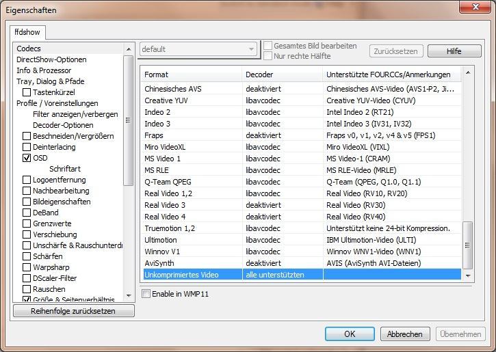Select the Winnov V1 row
Viewport: 496px width, 352px height.
pos(301,252)
